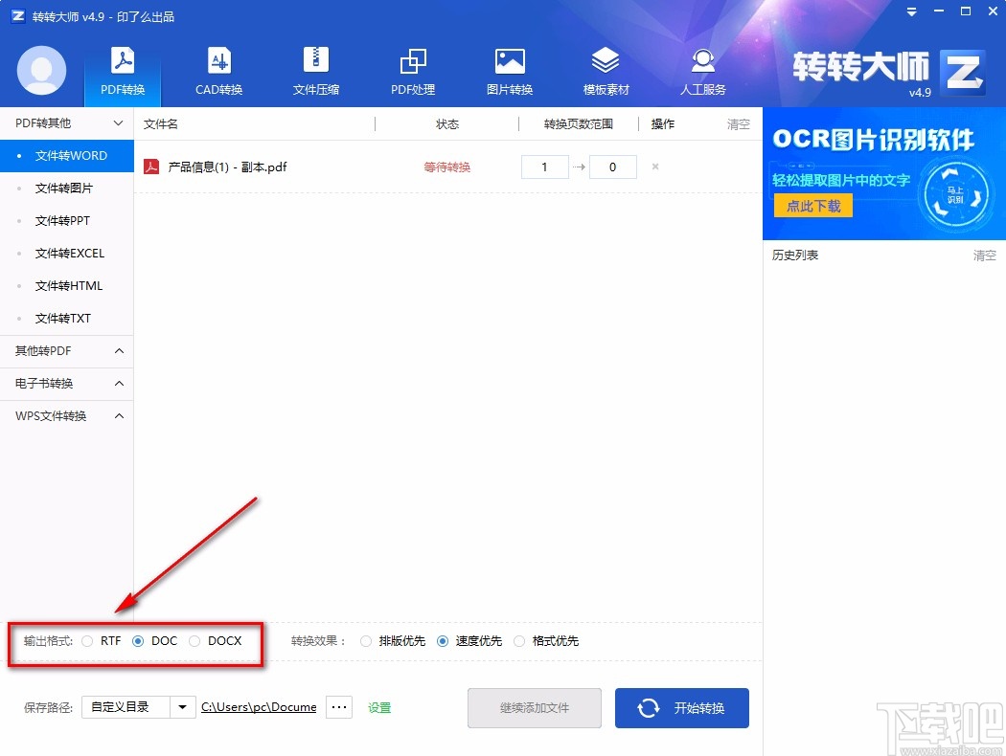Image resolution: width=1006 pixels, height=756 pixels.
Task: Click the 开始转换 button
Action: (x=681, y=707)
